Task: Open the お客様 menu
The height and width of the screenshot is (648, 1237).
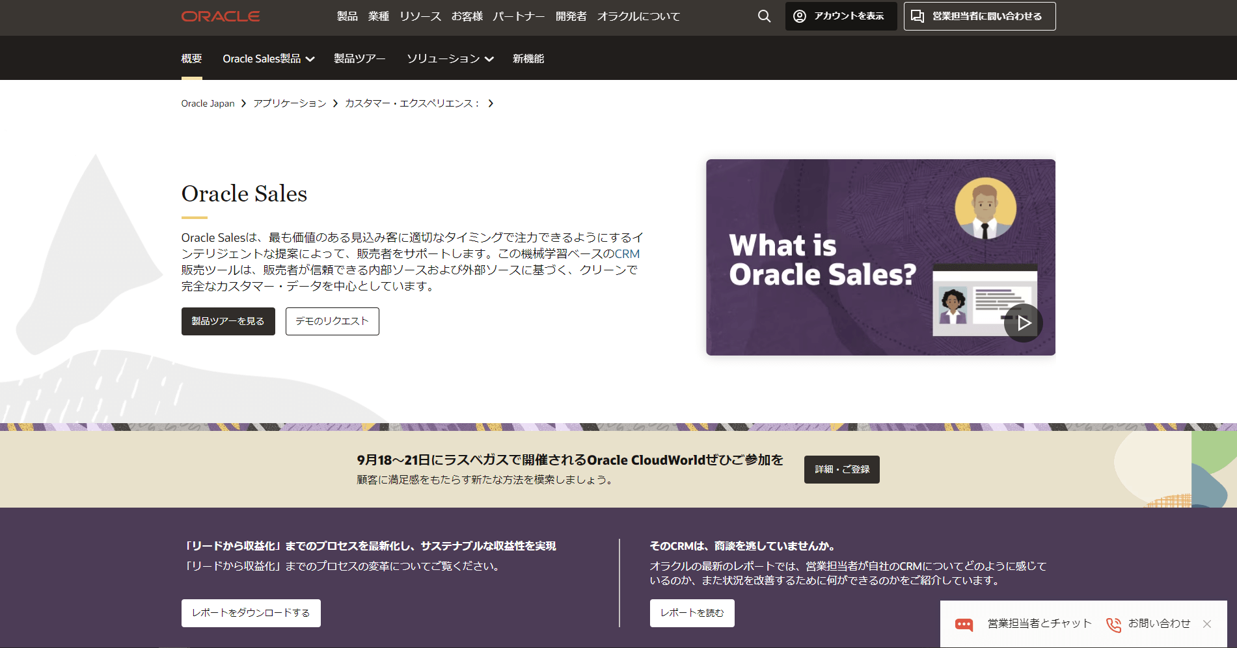Action: point(467,16)
